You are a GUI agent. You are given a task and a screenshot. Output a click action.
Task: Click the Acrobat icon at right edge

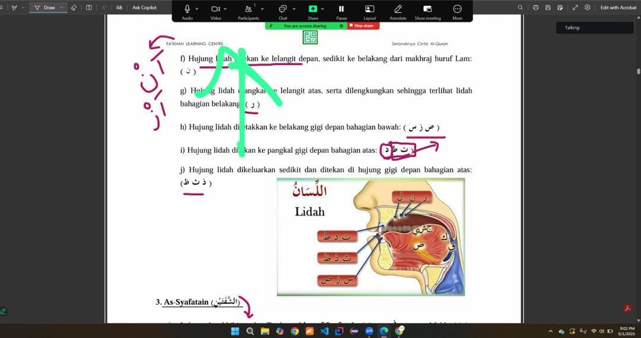(x=627, y=308)
